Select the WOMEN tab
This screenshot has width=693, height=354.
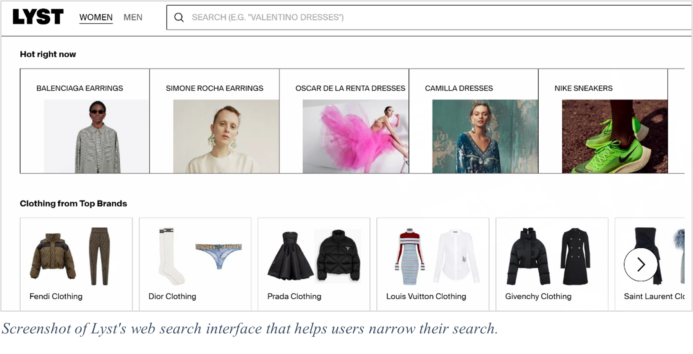click(x=96, y=17)
